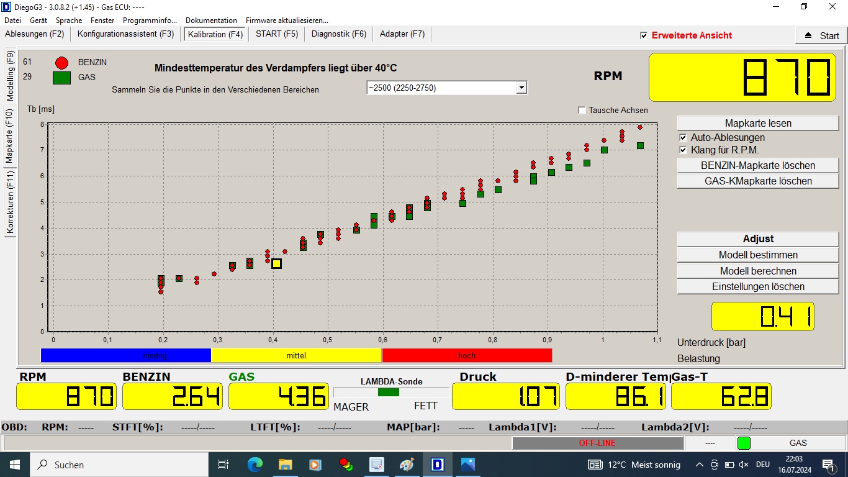848x477 pixels.
Task: Click the yellow highlighted current point marker
Action: [276, 263]
